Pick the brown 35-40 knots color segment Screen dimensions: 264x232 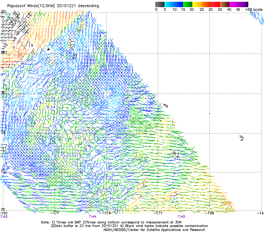[225, 4]
